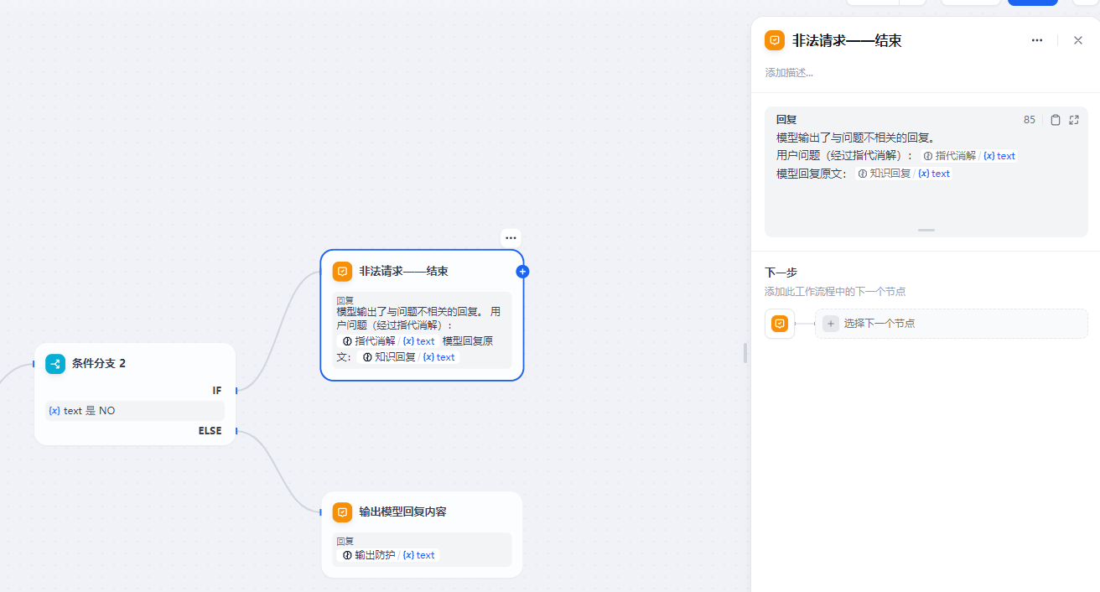Screen dimensions: 1100x592
Task: Copy the 回复 content with the clipboard icon
Action: coord(1056,120)
